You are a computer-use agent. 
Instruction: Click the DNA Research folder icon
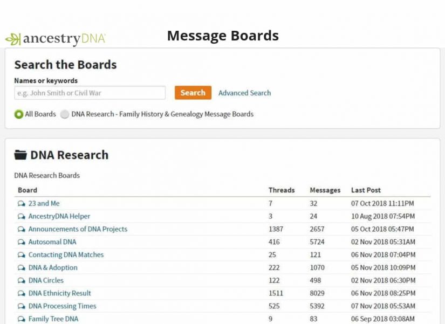[x=20, y=155]
